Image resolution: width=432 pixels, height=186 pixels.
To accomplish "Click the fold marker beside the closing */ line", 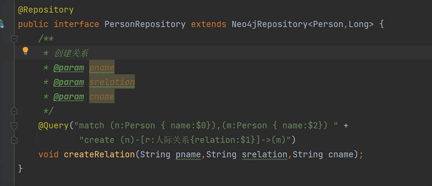I will [x=14, y=111].
